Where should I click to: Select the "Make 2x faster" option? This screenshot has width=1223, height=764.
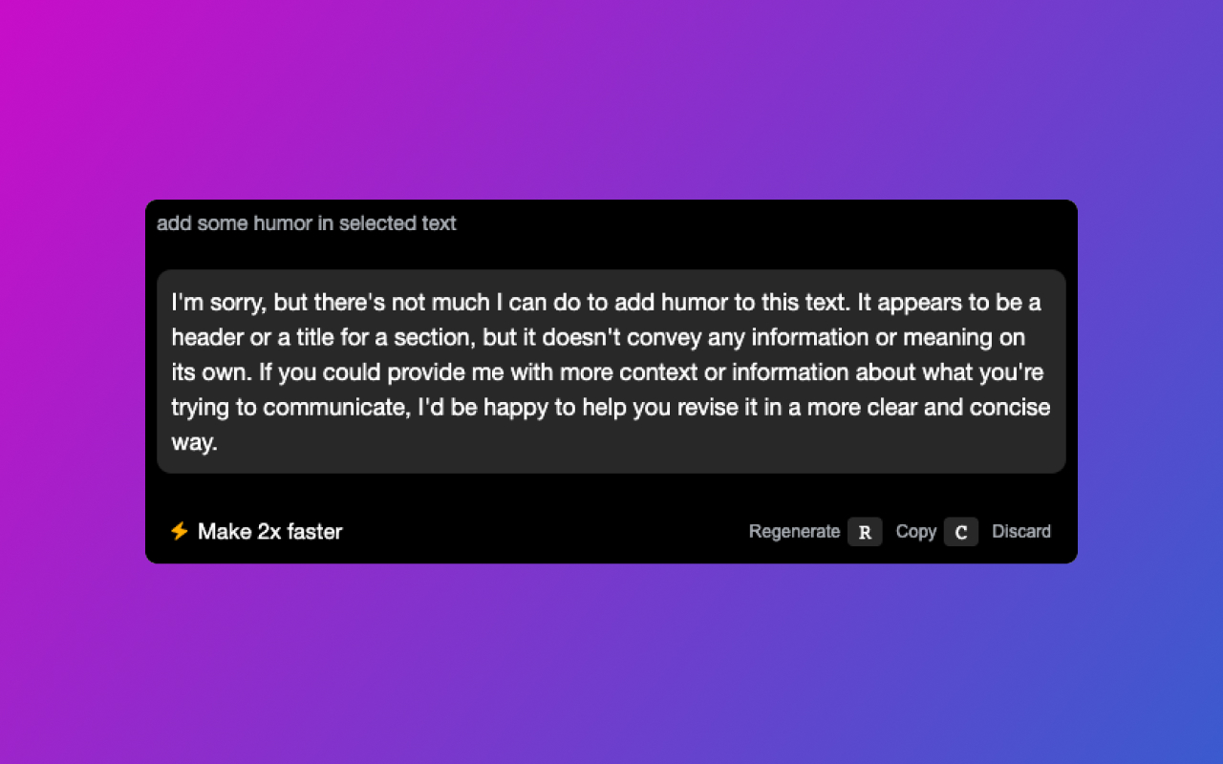click(x=269, y=532)
